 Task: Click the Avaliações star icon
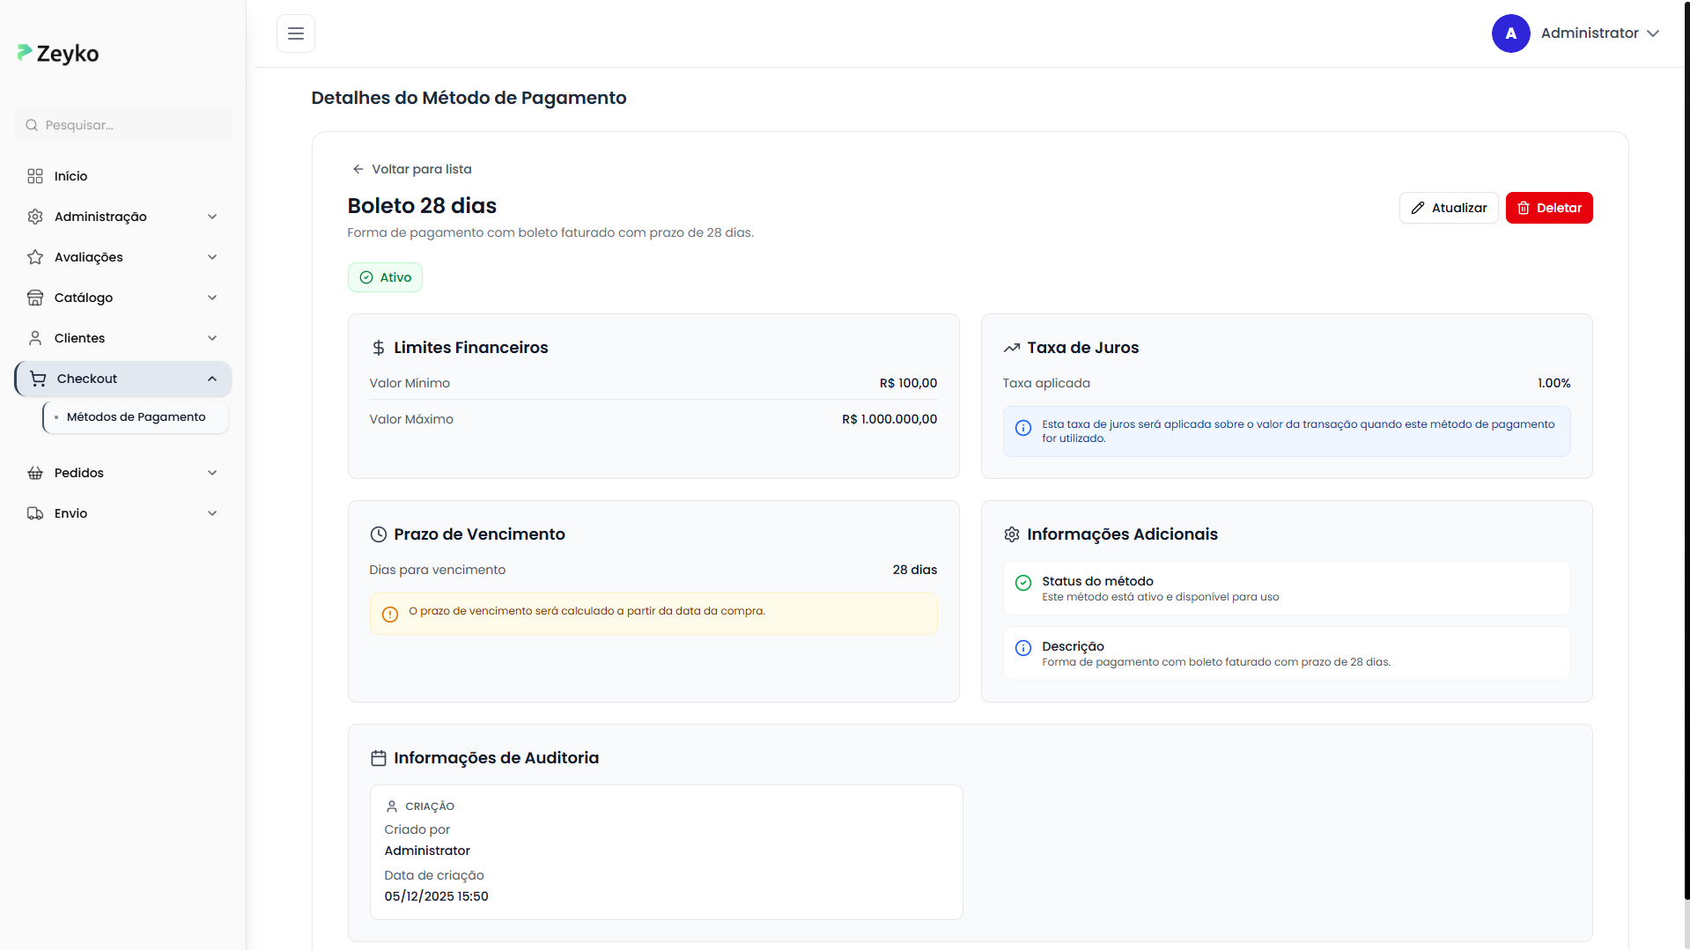(35, 257)
